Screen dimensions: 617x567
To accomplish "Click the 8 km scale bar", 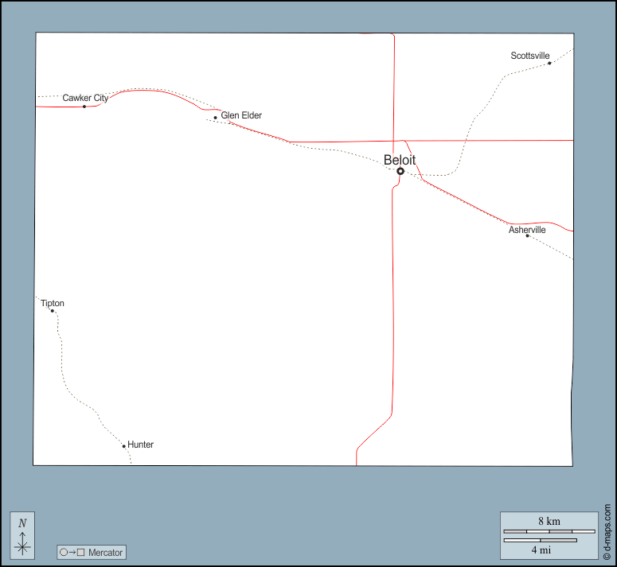I will [549, 530].
